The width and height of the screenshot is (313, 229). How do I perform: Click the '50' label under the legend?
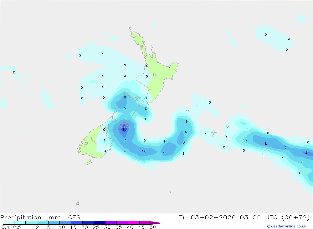coord(153,227)
